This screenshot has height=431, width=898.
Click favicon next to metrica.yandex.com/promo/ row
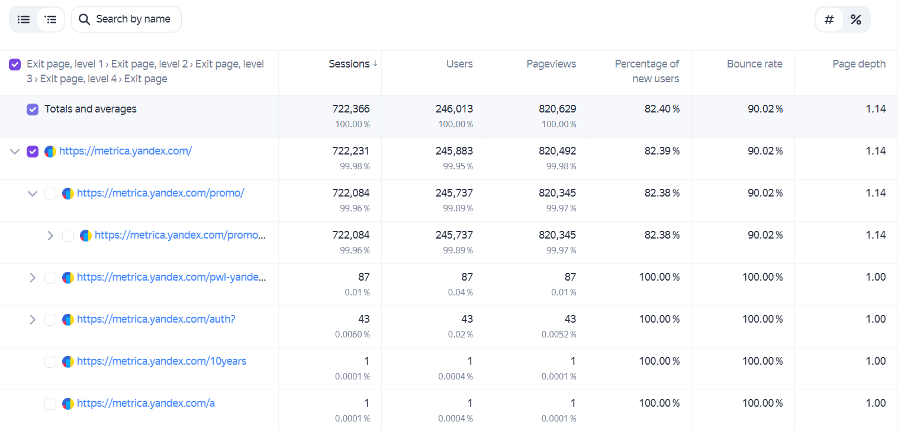[x=68, y=194]
